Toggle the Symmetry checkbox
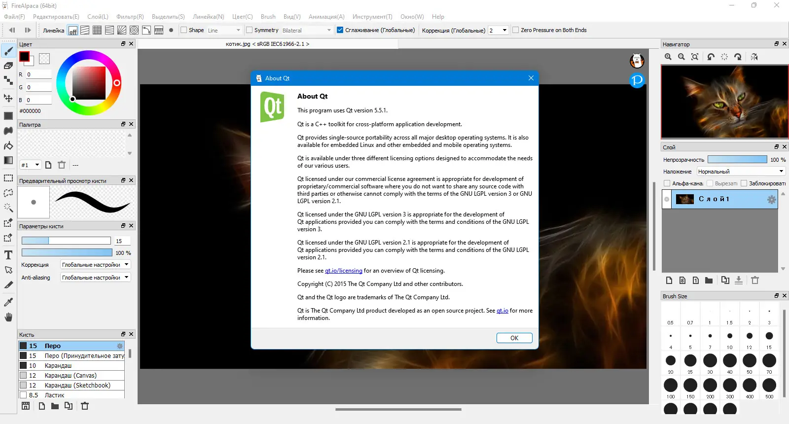 pos(249,30)
